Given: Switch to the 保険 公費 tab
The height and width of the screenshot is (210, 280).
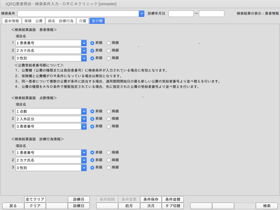Looking at the screenshot, I should (x=33, y=21).
